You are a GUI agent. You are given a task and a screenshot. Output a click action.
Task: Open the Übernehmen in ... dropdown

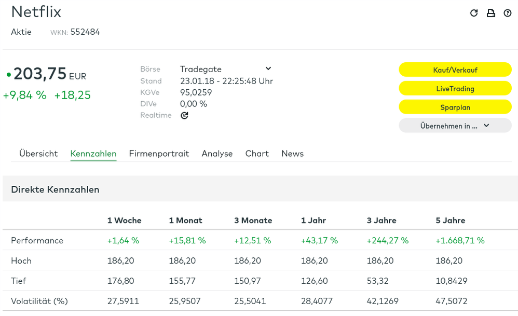[x=455, y=126]
